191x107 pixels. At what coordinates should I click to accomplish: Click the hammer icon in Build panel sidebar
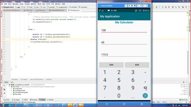(x=4, y=86)
